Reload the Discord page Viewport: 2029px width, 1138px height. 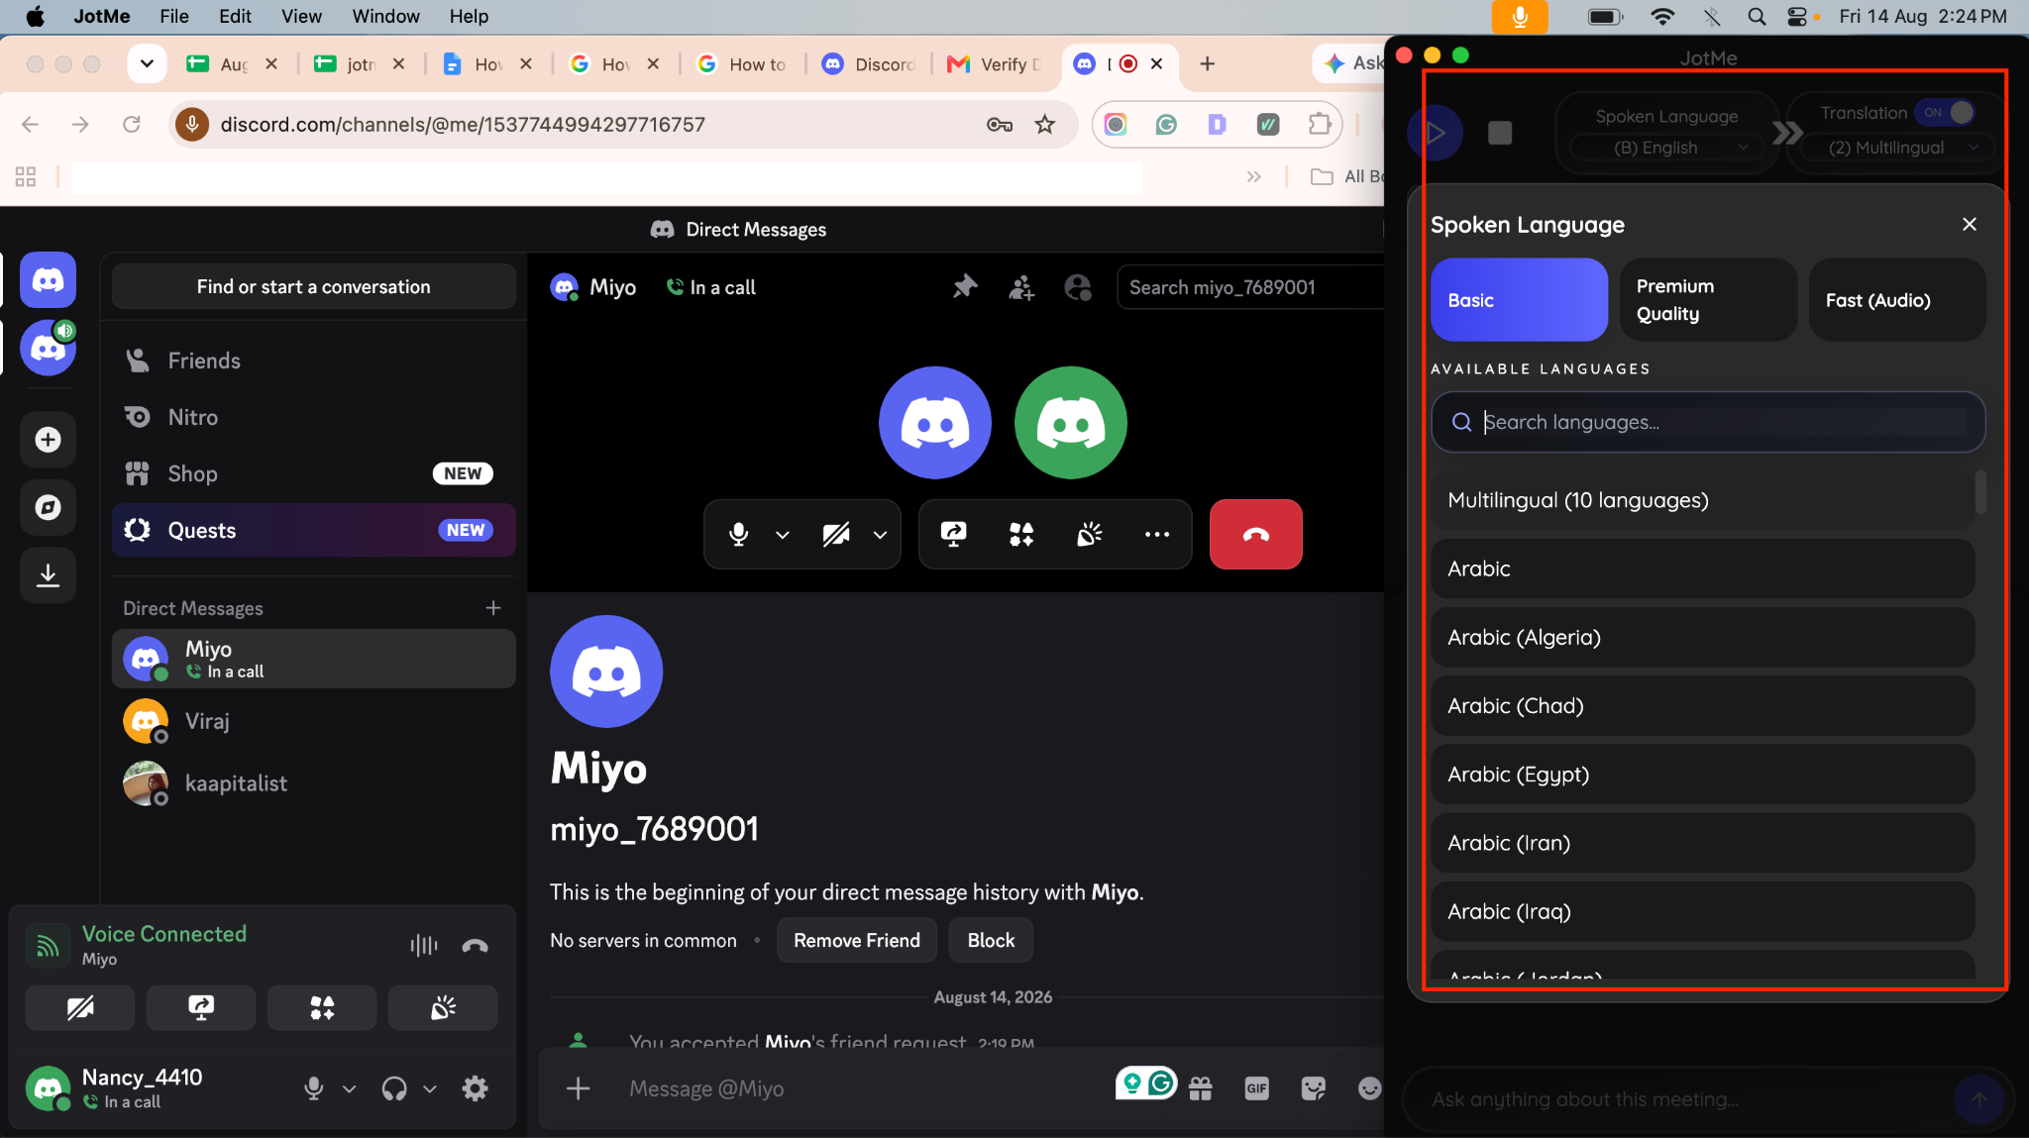[131, 125]
